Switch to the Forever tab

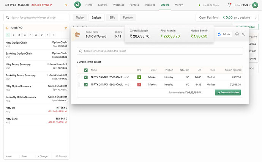pyautogui.click(x=128, y=17)
